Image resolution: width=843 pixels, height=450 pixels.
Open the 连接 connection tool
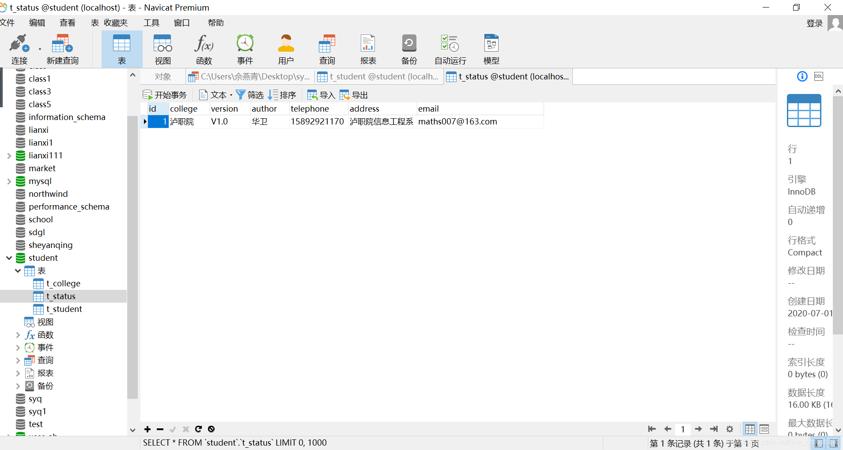(19, 49)
